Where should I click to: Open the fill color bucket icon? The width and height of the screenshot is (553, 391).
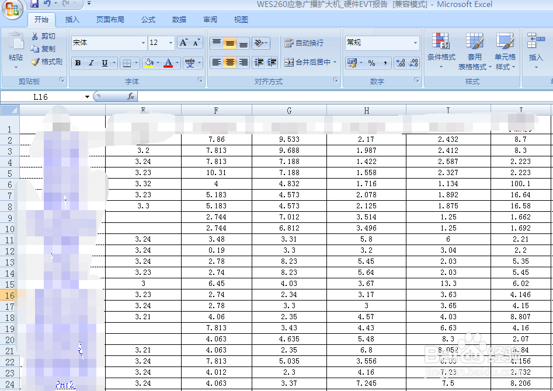coord(149,62)
